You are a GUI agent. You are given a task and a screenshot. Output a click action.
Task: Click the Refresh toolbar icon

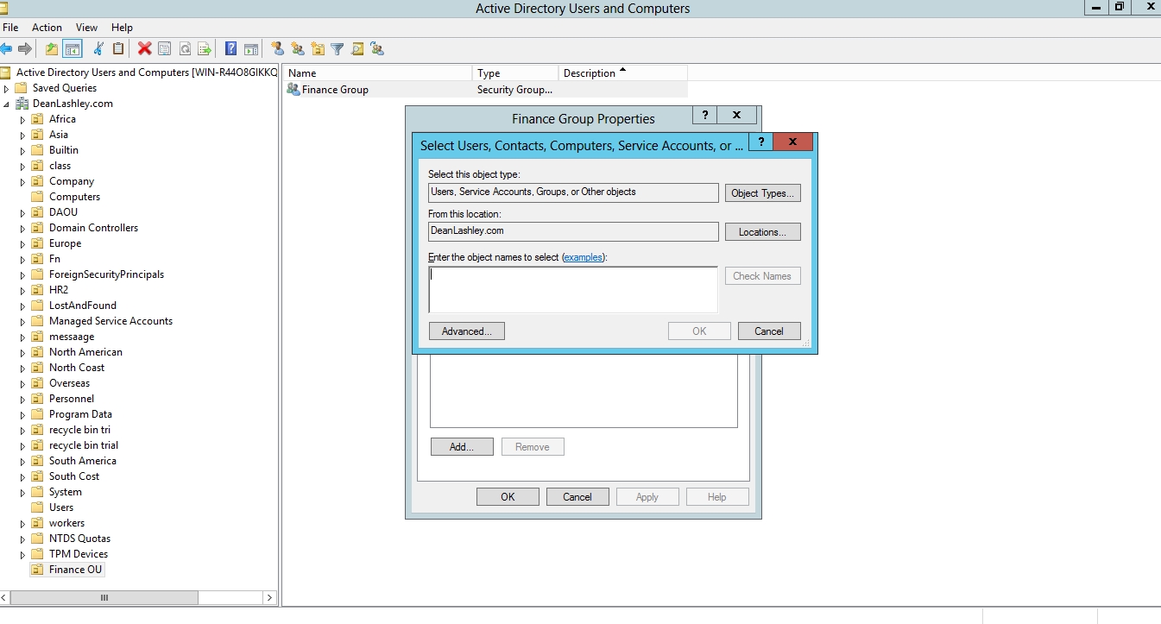[185, 49]
